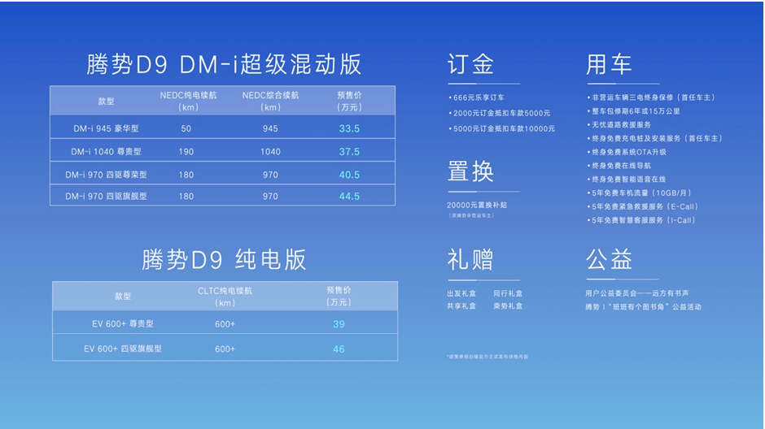Image resolution: width=765 pixels, height=429 pixels.
Task: Click the "945" value under NEDC综合续航
Action: tap(270, 128)
